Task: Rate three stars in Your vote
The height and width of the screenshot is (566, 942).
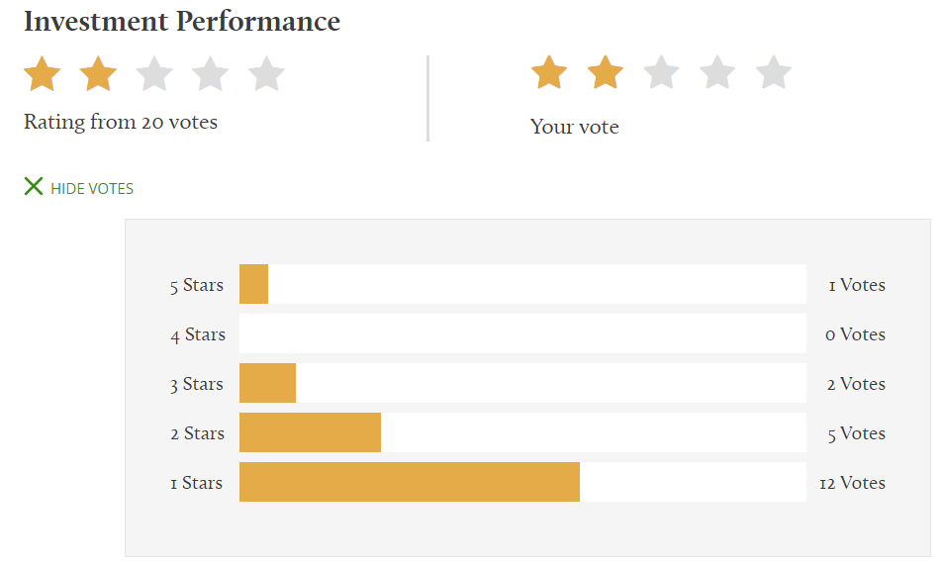Action: point(661,72)
